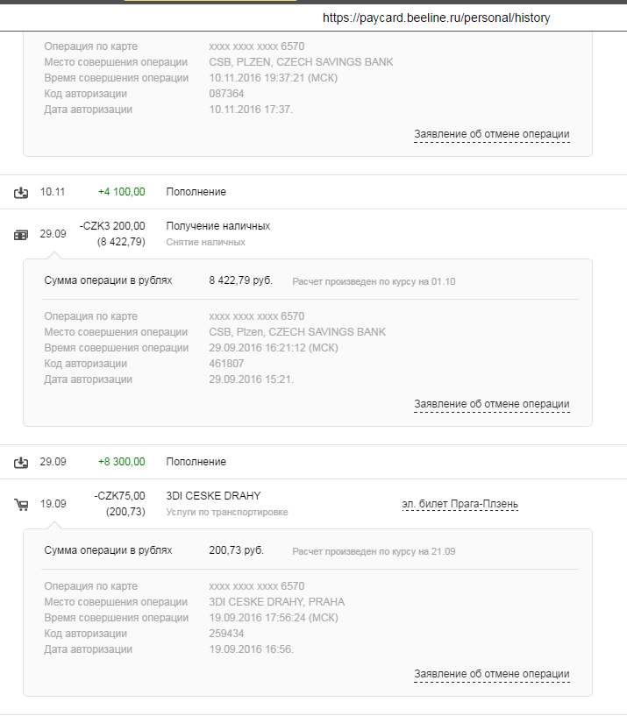Click the deposit icon for 10.11 top-up
The width and height of the screenshot is (627, 716).
21,193
